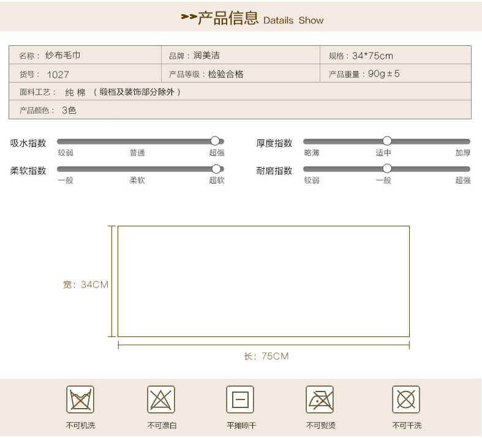482x438 pixels.
Task: Click 超软 under the softness slider
Action: pyautogui.click(x=217, y=180)
